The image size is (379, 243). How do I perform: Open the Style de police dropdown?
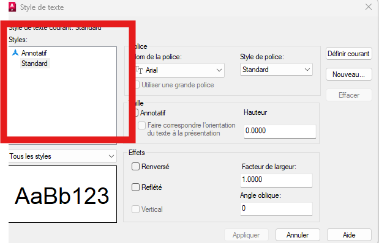point(276,70)
